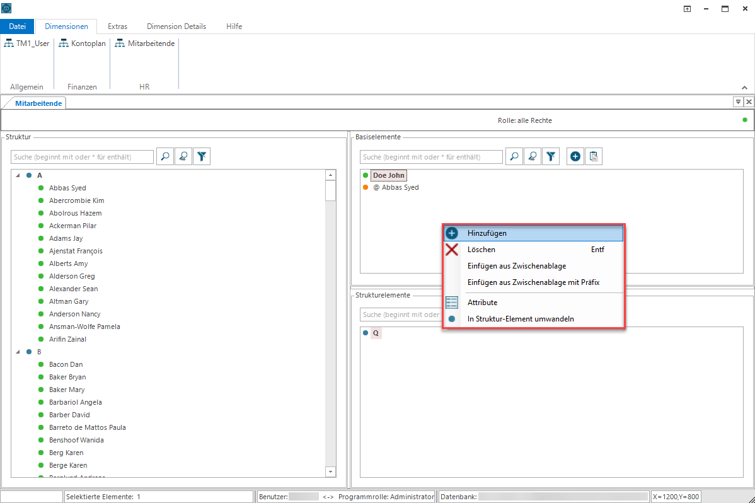Select Hinzufügen in the context menu

(534, 233)
